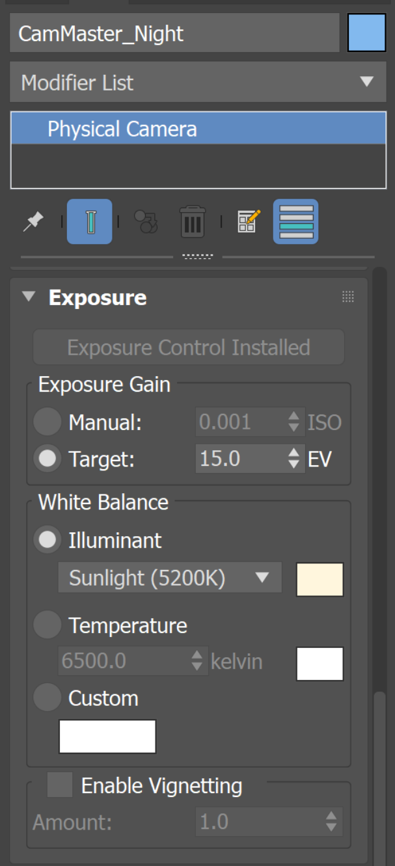This screenshot has width=395, height=866.
Task: Select the Custom white balance option
Action: pyautogui.click(x=48, y=698)
